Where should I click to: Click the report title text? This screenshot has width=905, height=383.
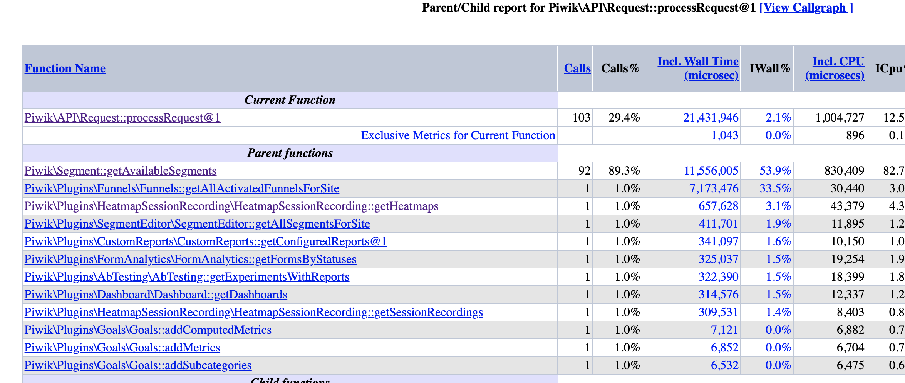click(589, 8)
